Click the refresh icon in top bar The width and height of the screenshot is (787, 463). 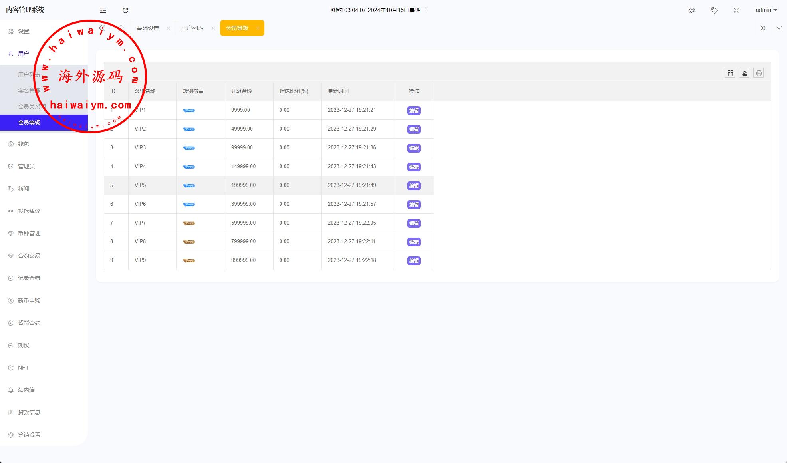click(125, 10)
